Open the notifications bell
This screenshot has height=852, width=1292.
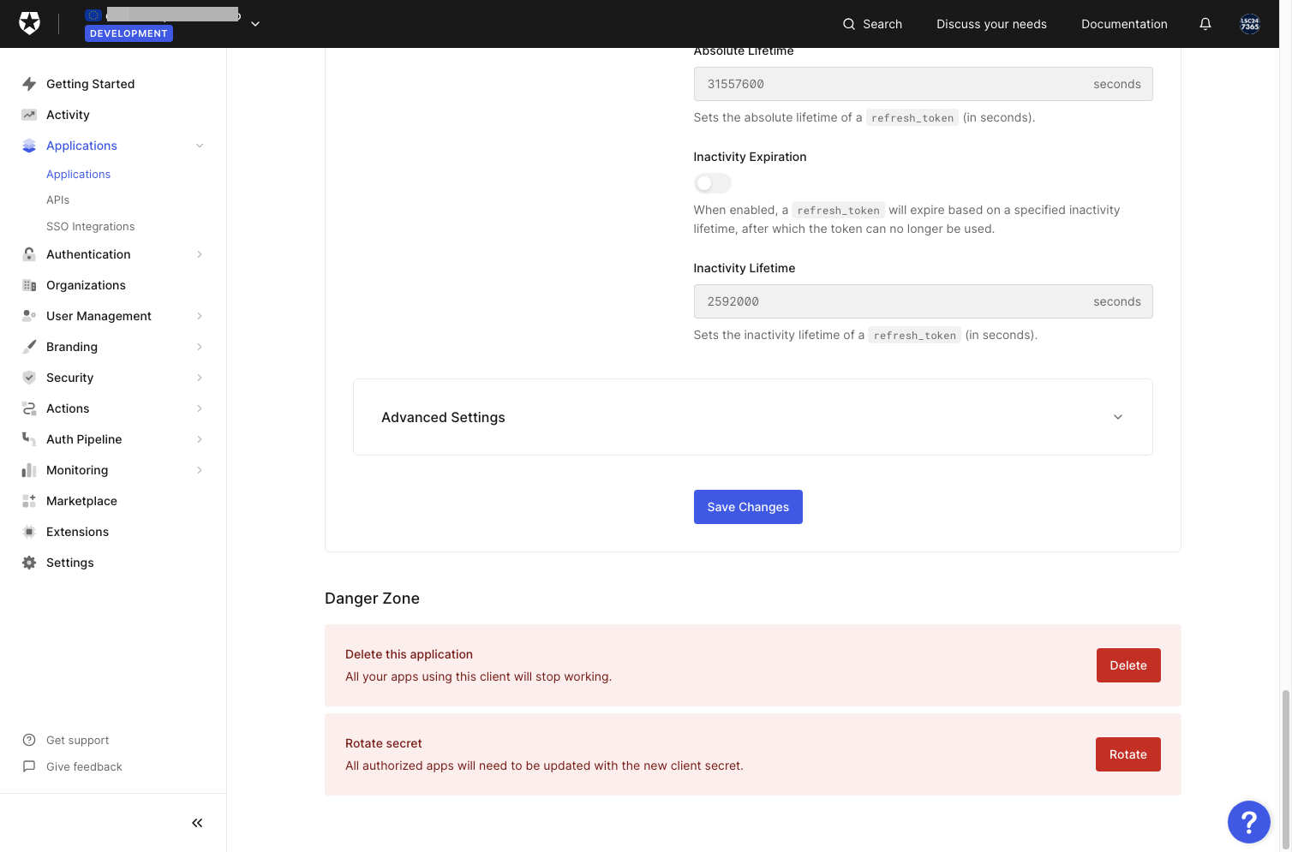pyautogui.click(x=1205, y=24)
